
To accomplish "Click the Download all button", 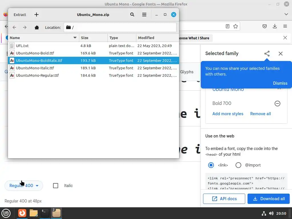I will (x=269, y=199).
